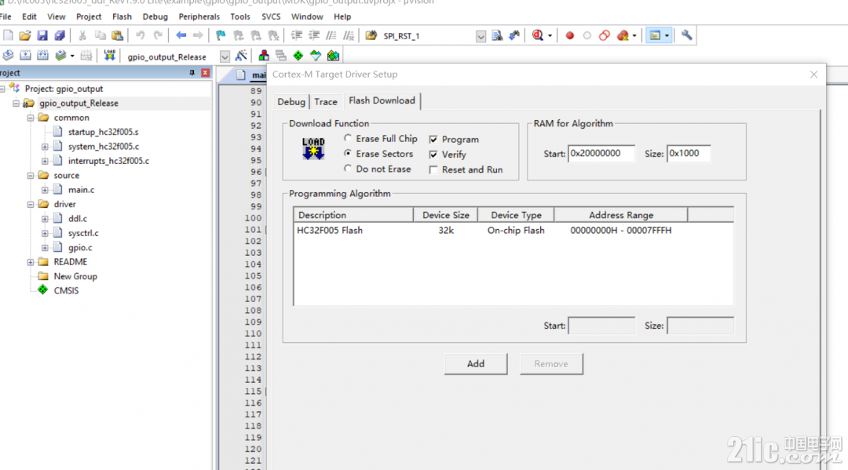Paste from clipboard toolbar icon
This screenshot has width=848, height=470.
click(117, 35)
